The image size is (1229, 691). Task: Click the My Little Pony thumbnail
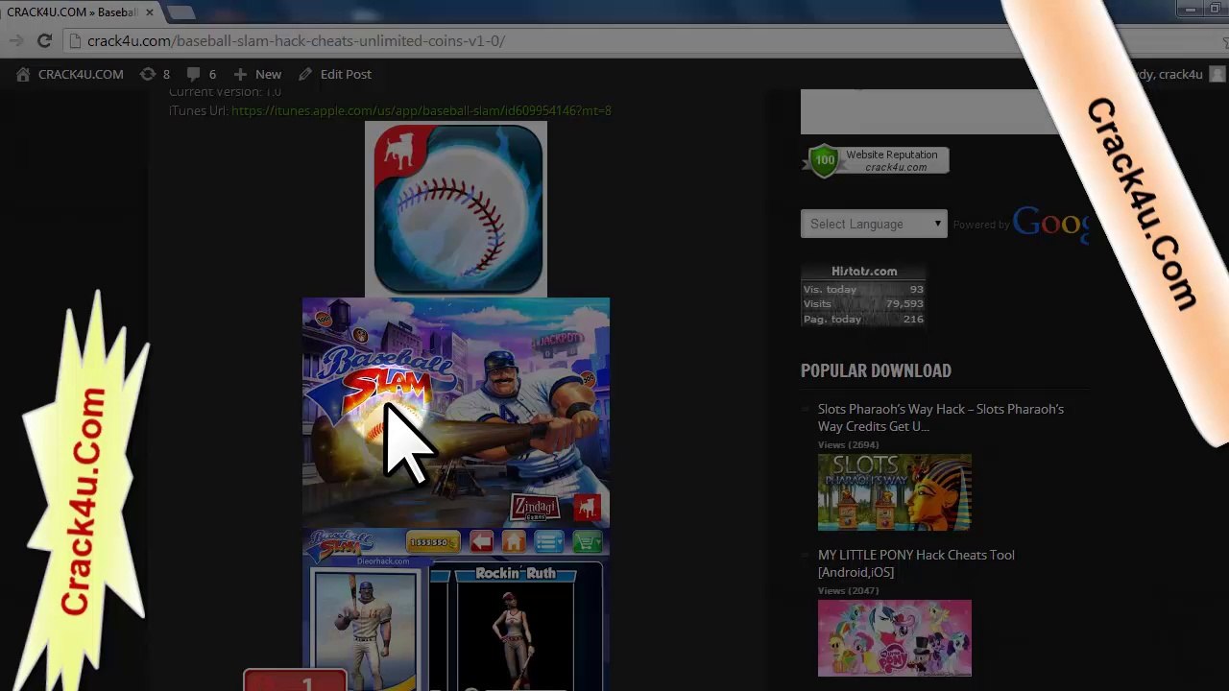[895, 638]
